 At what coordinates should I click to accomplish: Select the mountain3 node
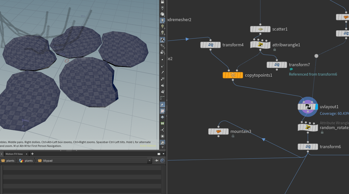point(218,131)
